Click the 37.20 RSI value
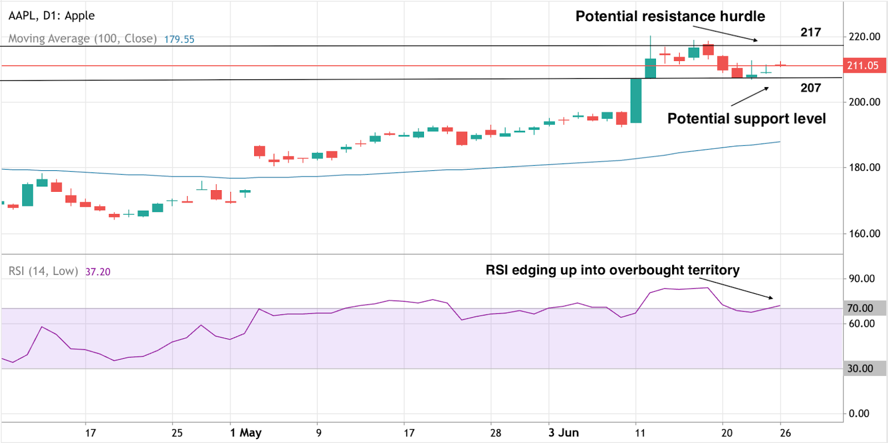Viewport: 888px width, 443px height. point(98,272)
